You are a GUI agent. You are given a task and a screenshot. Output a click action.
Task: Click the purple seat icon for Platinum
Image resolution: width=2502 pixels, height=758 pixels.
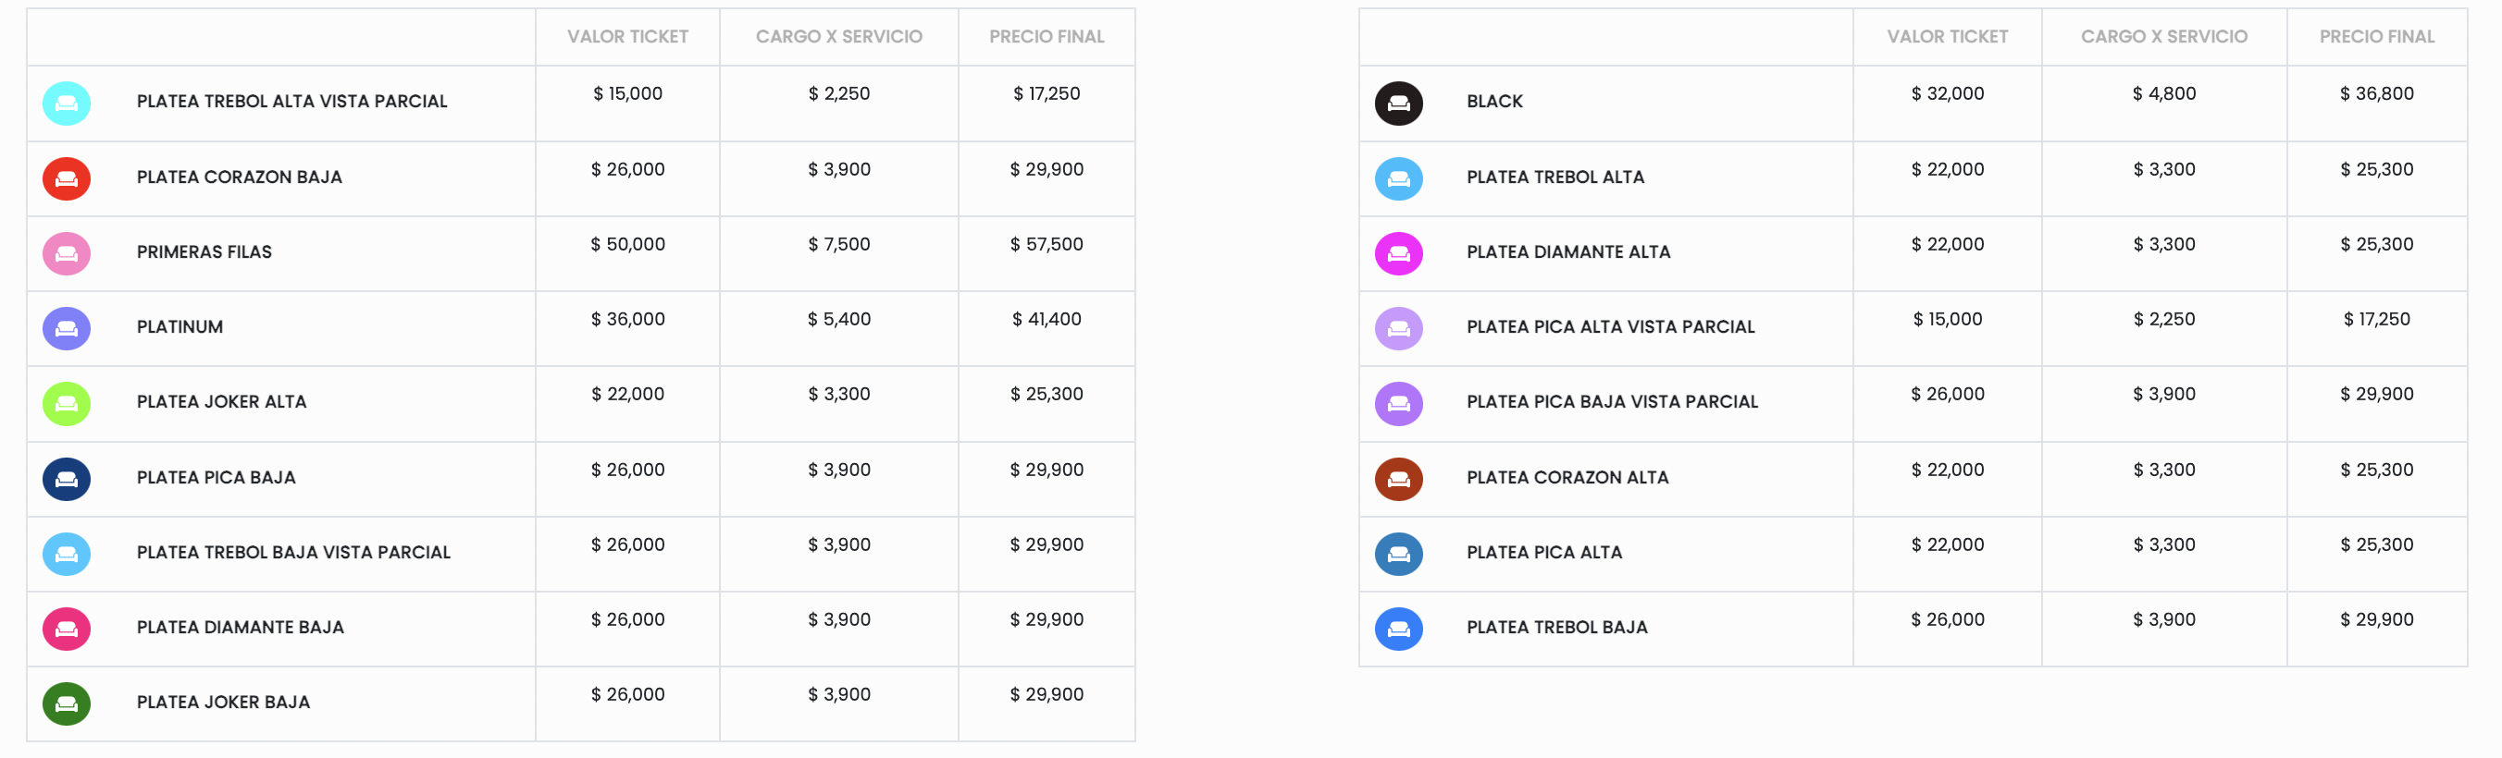[x=67, y=328]
